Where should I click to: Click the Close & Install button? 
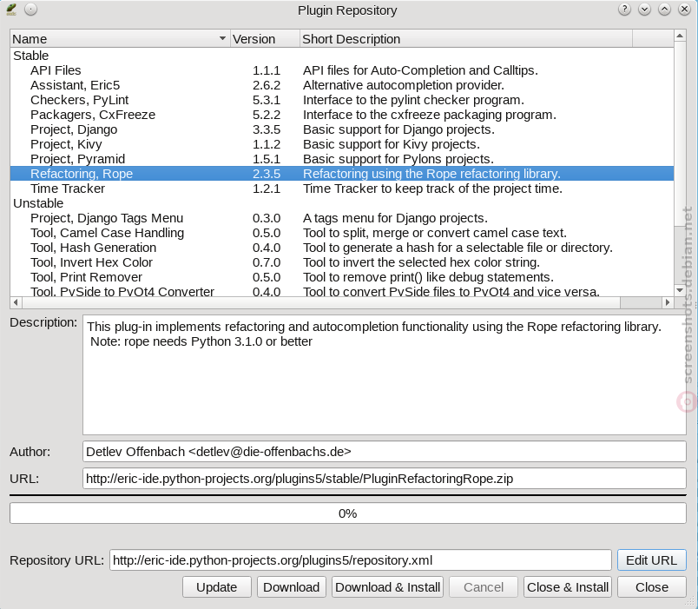tap(568, 587)
